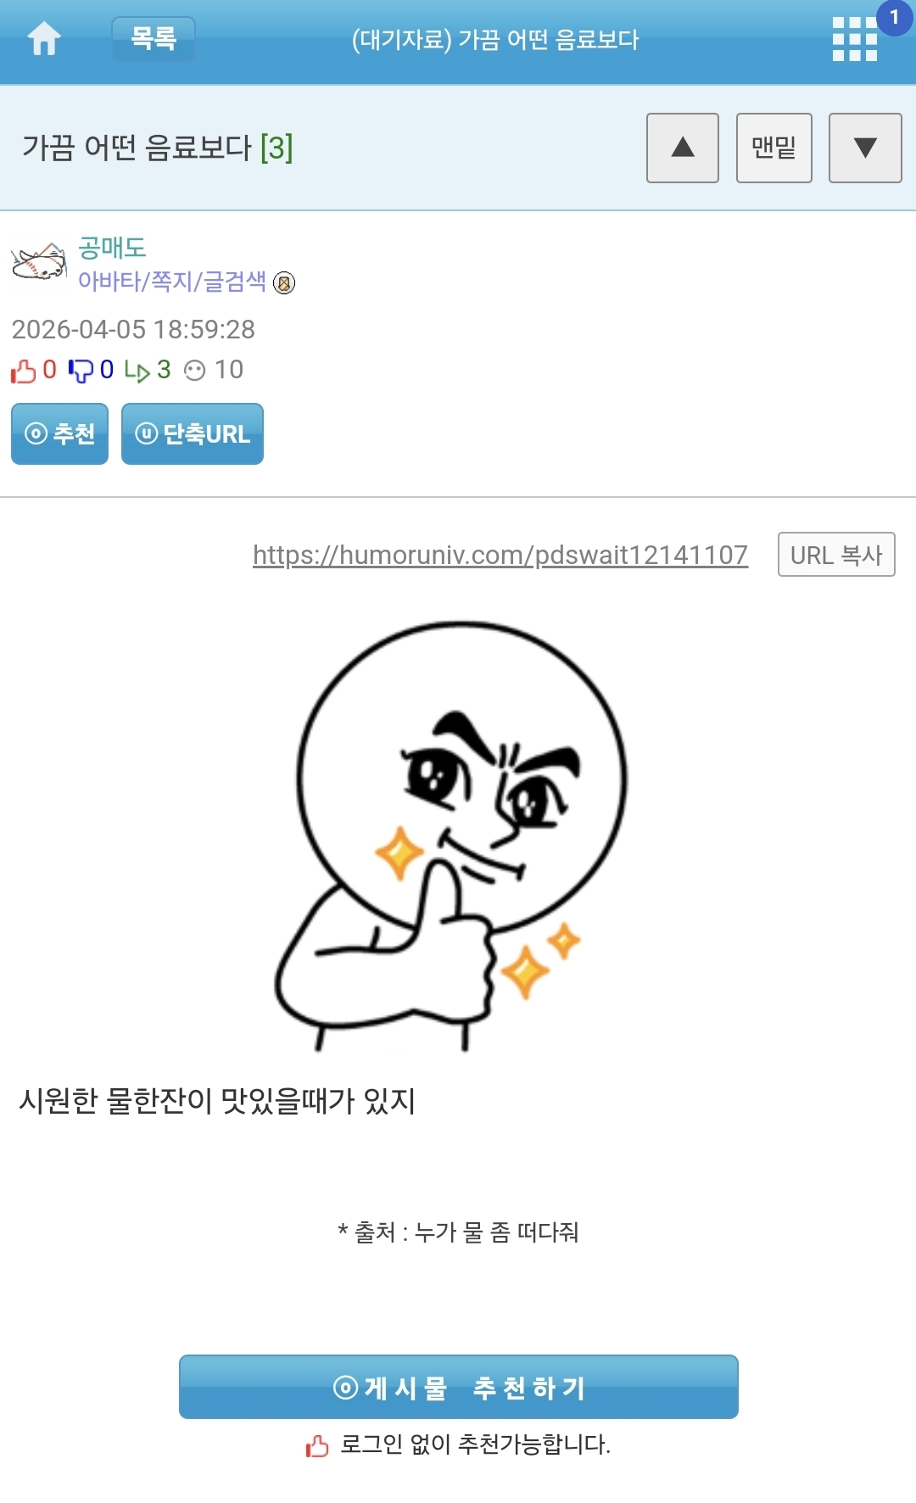Click the small badge icon beside 아바타/쪽지/글검색
Image resolution: width=916 pixels, height=1503 pixels.
pos(285,282)
